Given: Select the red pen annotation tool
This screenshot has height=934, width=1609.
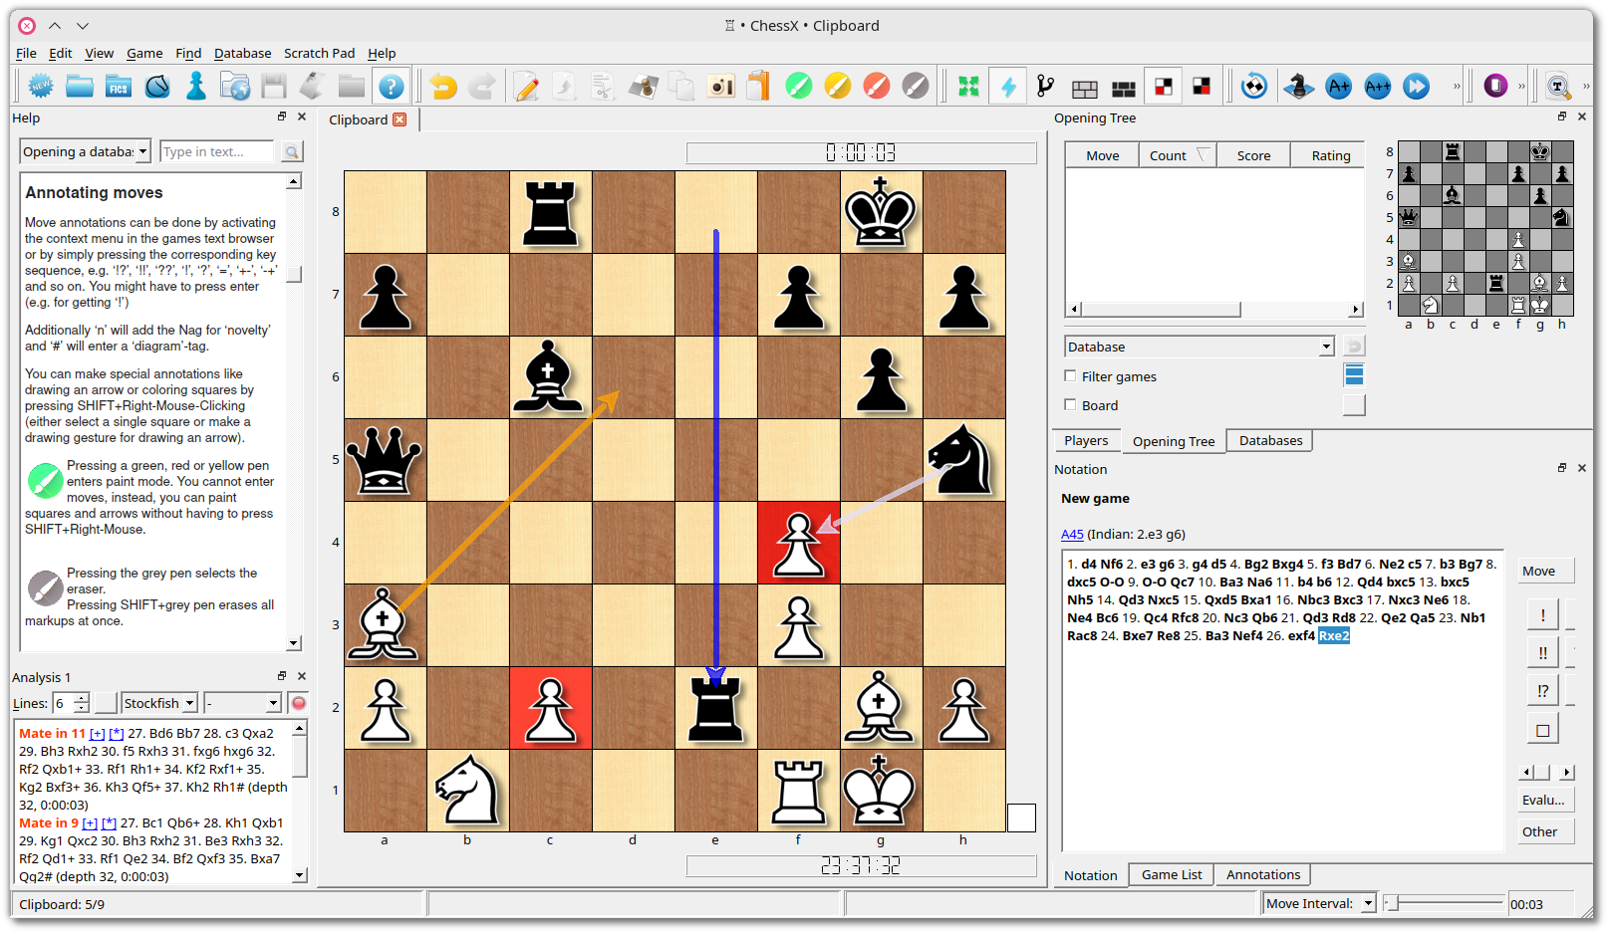Looking at the screenshot, I should coord(875,86).
